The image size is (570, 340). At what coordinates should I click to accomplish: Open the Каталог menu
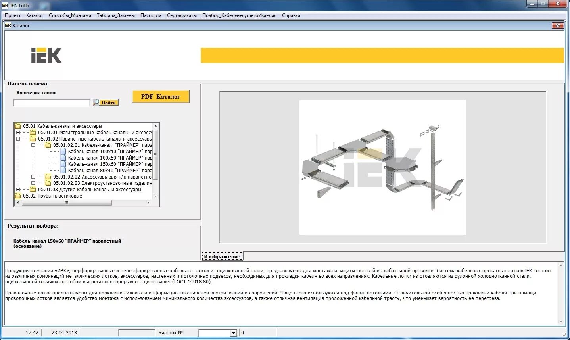(x=35, y=15)
